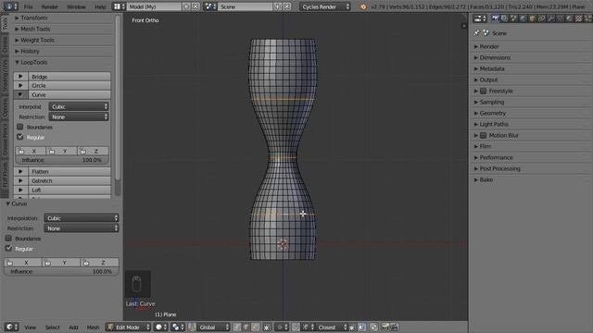
Task: Enable Boundaries checkbox in LoopTools Curve
Action: (x=20, y=127)
